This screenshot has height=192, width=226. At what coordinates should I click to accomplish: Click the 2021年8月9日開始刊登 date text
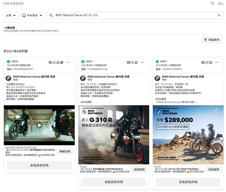tap(19, 65)
